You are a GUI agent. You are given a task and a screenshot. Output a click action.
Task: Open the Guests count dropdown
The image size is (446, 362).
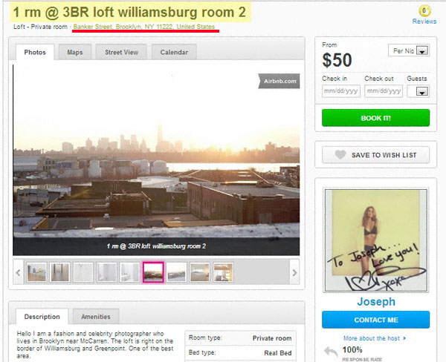coord(418,91)
